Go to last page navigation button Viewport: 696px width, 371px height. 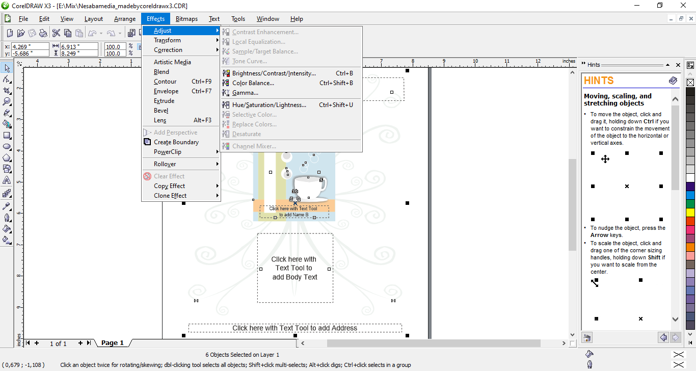click(89, 343)
